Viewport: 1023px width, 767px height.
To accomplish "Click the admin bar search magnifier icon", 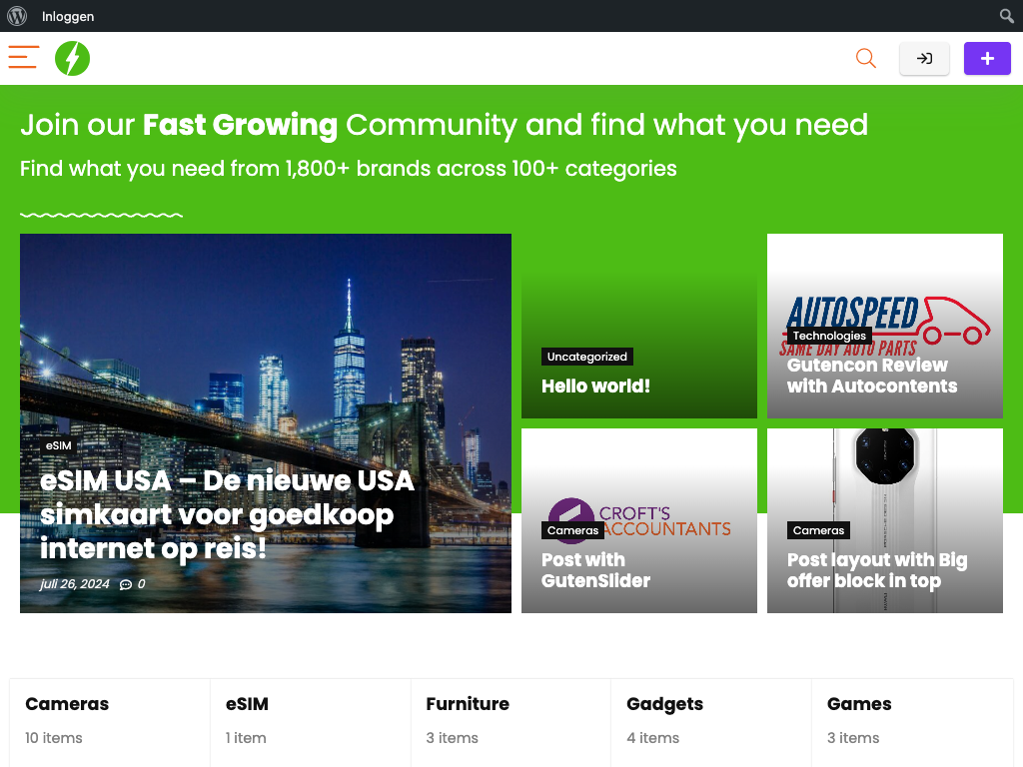I will (x=1007, y=16).
